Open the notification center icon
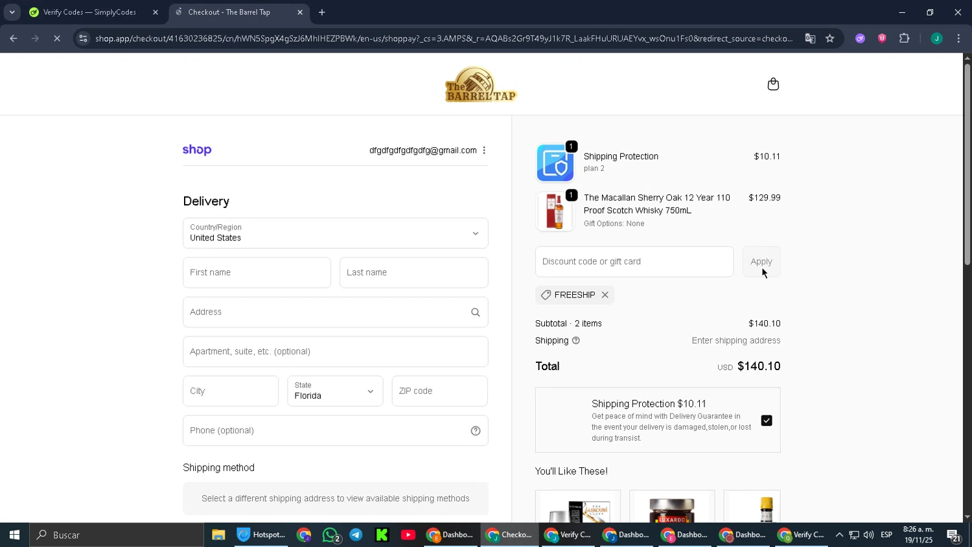This screenshot has height=547, width=972. point(953,535)
